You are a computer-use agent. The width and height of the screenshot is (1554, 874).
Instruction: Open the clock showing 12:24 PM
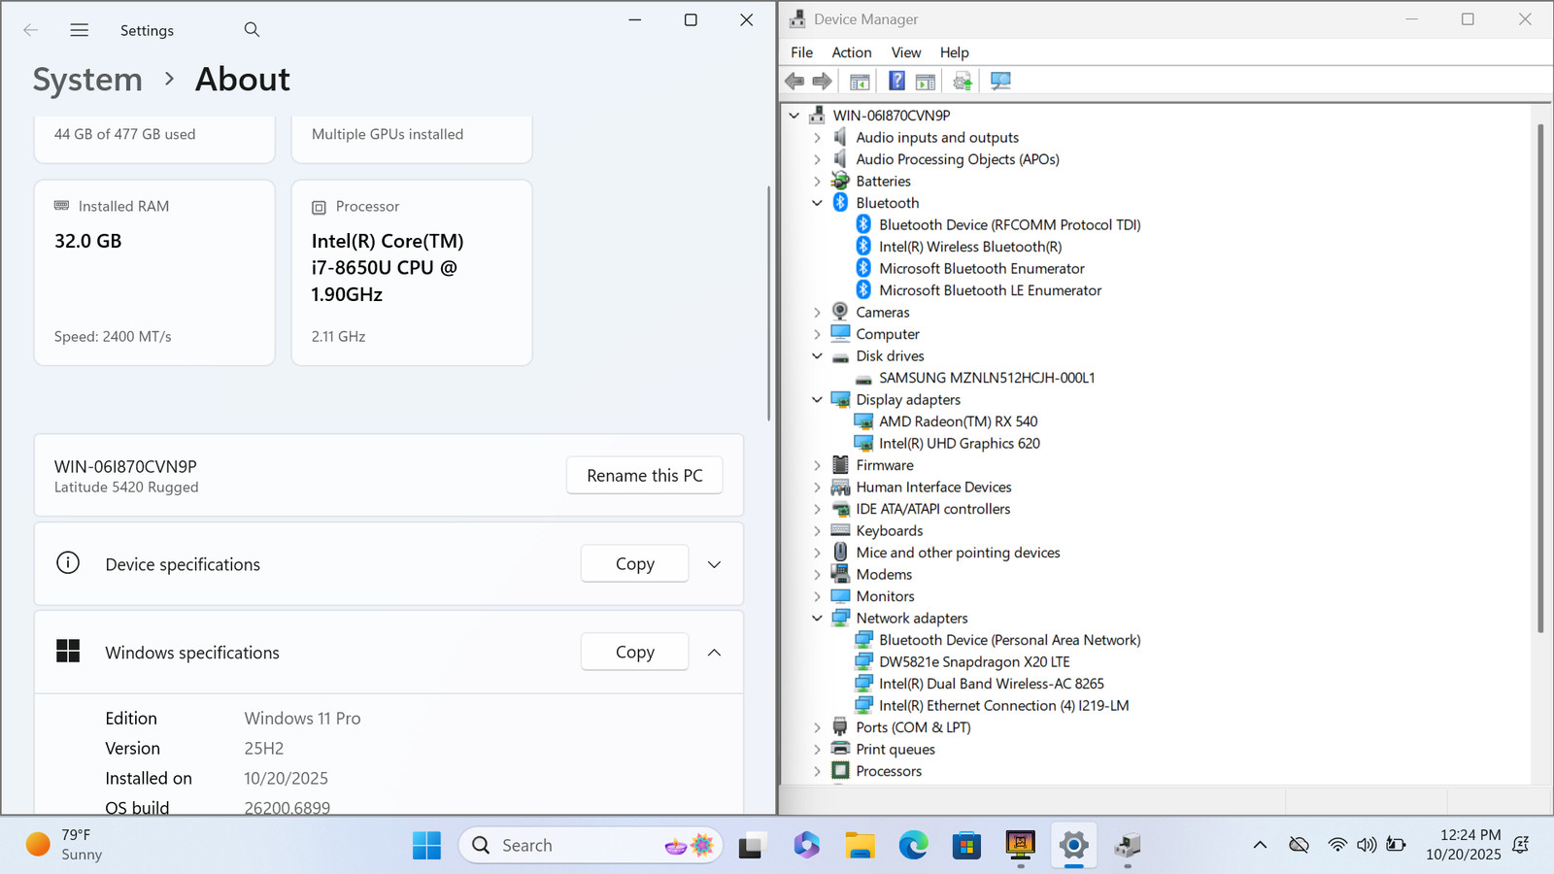coord(1464,845)
